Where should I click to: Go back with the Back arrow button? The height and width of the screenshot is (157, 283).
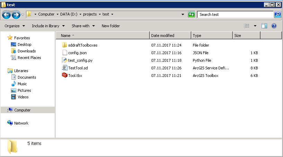[7, 14]
